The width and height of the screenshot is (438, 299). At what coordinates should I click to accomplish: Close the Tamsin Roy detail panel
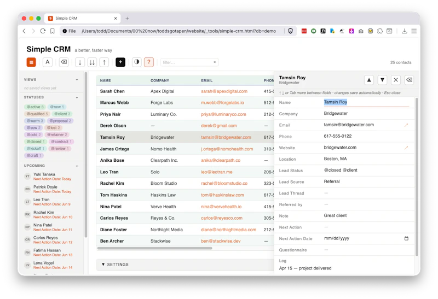[x=396, y=80]
